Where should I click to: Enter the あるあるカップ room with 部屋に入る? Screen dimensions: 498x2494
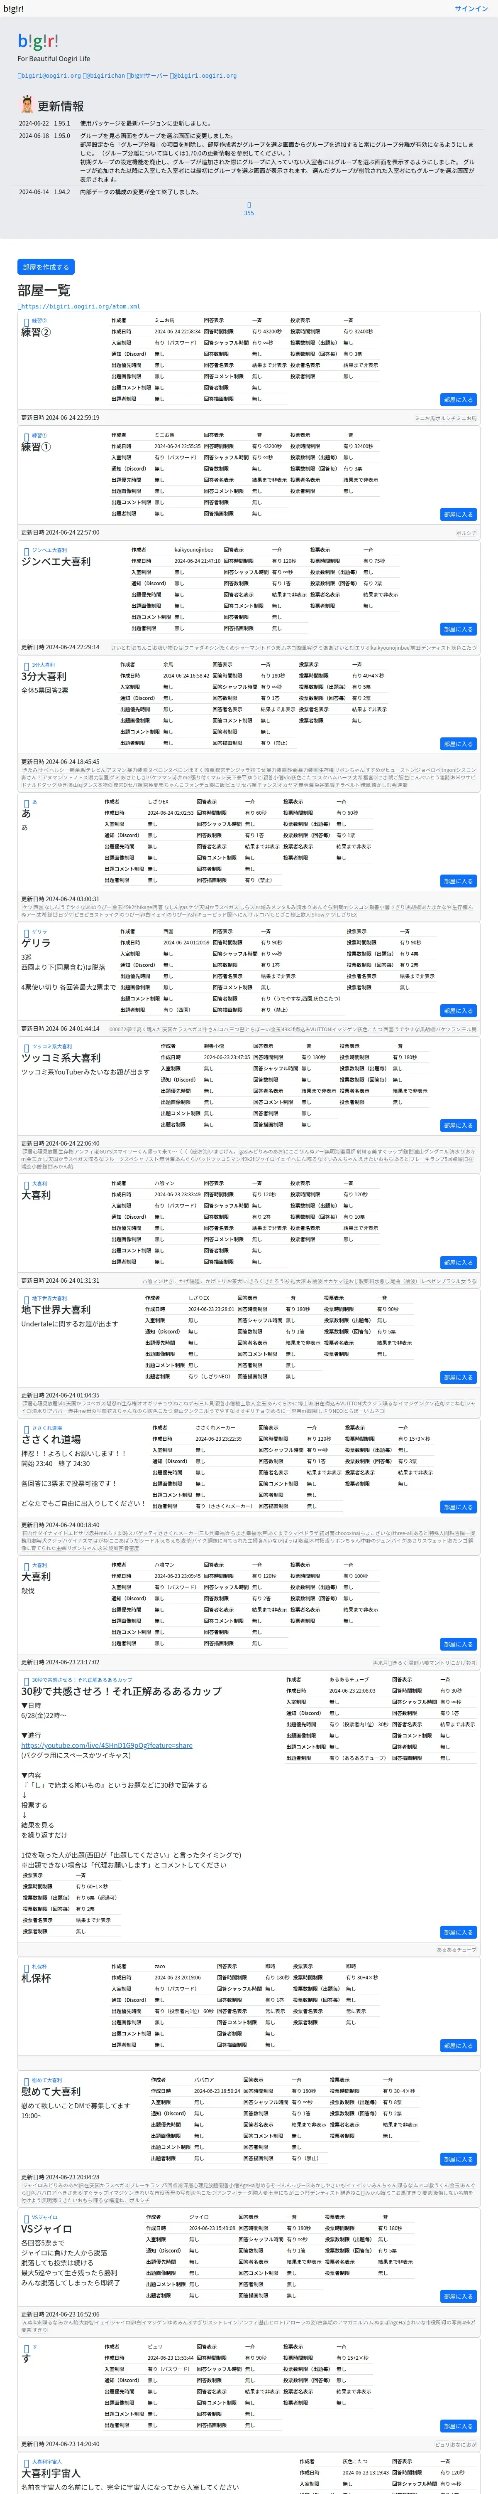(458, 1932)
